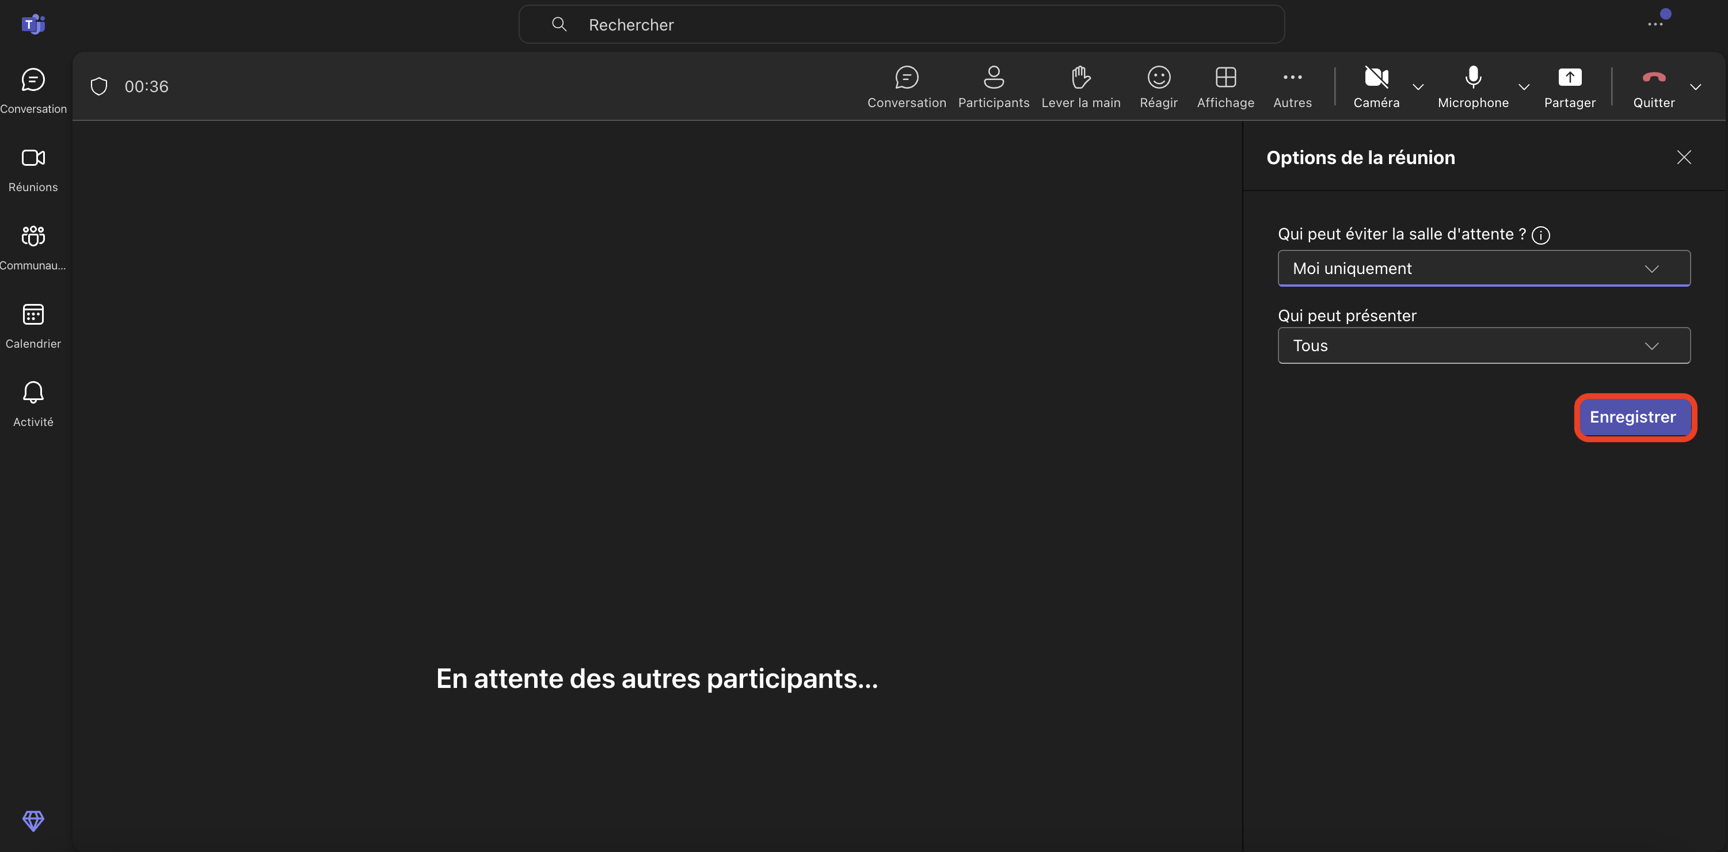This screenshot has height=852, width=1728.
Task: Close the Options de la réunion panel
Action: 1684,157
